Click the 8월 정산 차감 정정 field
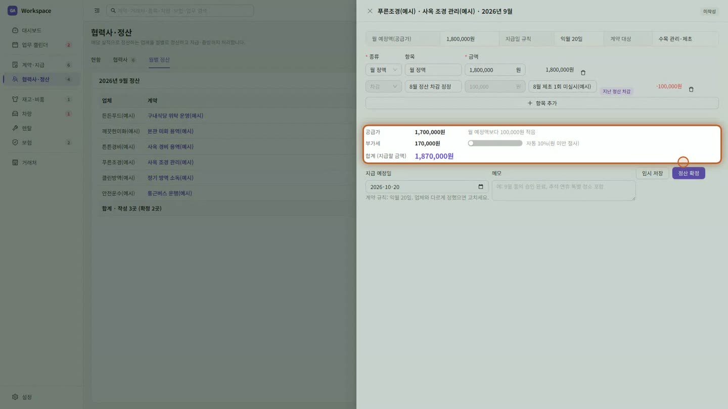Image resolution: width=728 pixels, height=409 pixels. coord(433,86)
